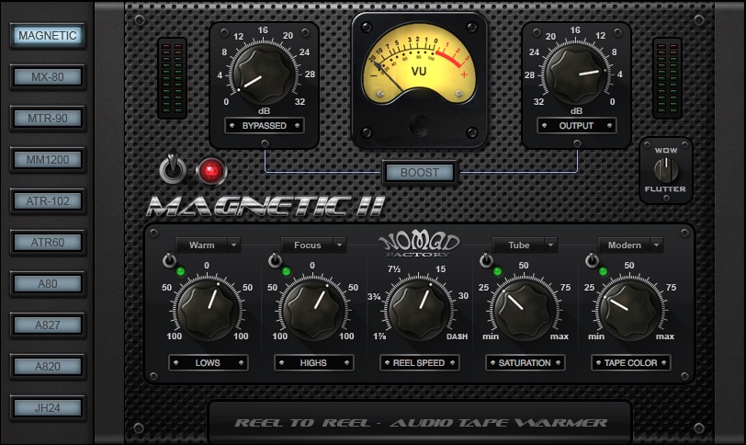The width and height of the screenshot is (746, 445).
Task: Click the WOW label
Action: pos(665,150)
